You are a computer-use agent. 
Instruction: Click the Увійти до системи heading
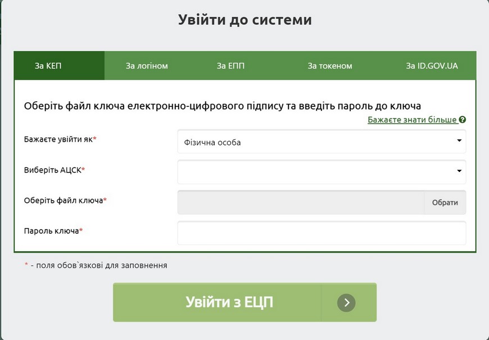pos(245,20)
